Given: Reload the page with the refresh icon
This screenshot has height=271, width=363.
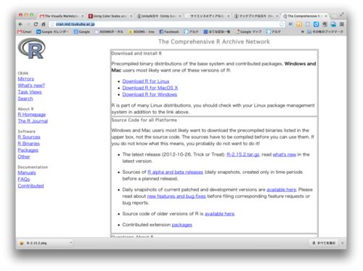Looking at the screenshot, I should [36, 25].
